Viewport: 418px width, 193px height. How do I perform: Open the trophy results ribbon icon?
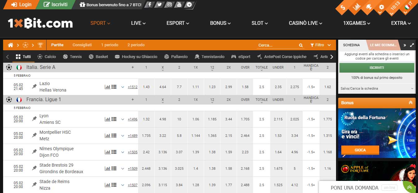(369, 7)
